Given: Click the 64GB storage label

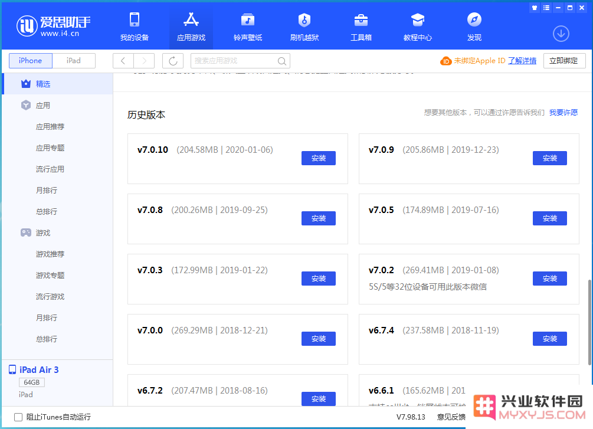Looking at the screenshot, I should [x=32, y=382].
